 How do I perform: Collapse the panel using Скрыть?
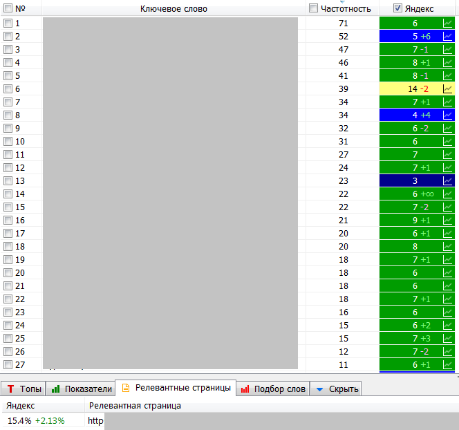coord(336,389)
